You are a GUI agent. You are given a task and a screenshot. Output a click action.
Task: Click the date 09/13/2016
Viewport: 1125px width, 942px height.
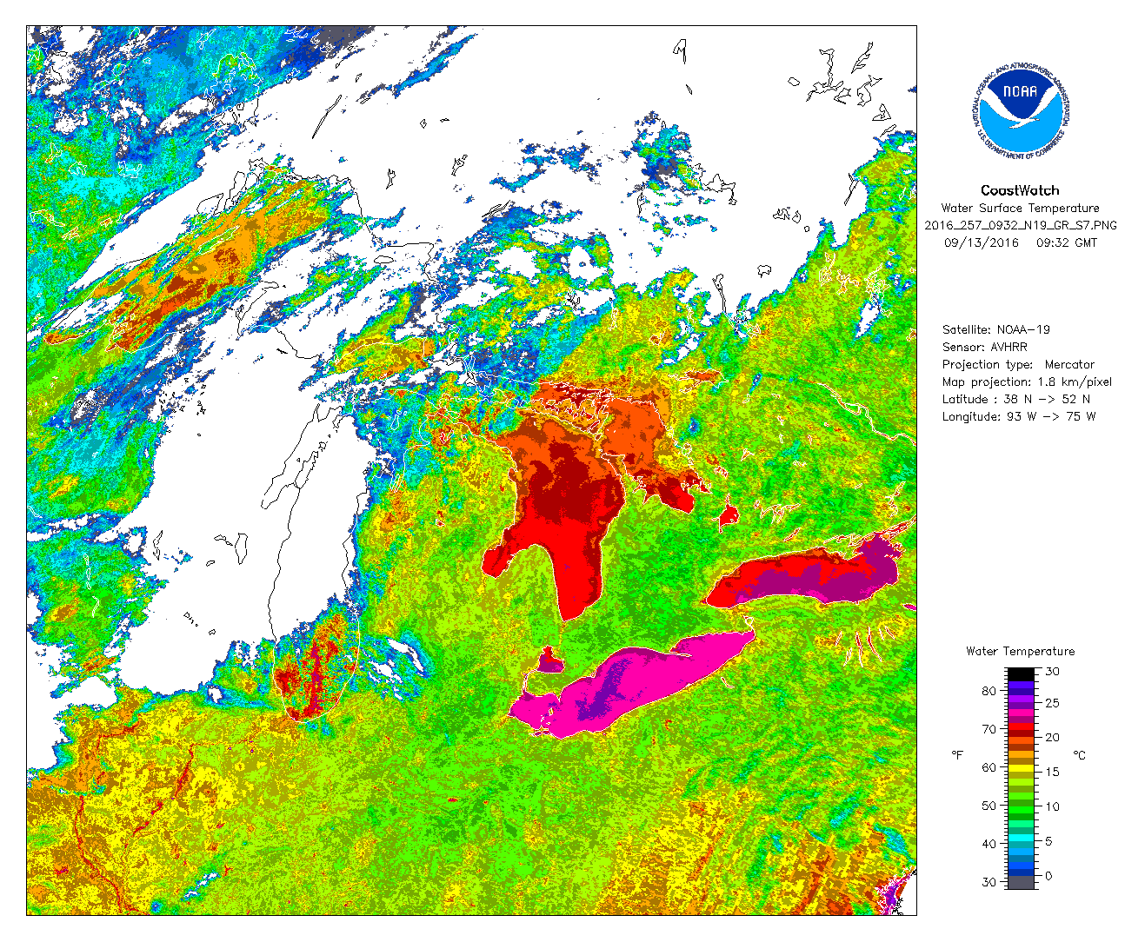pyautogui.click(x=981, y=242)
